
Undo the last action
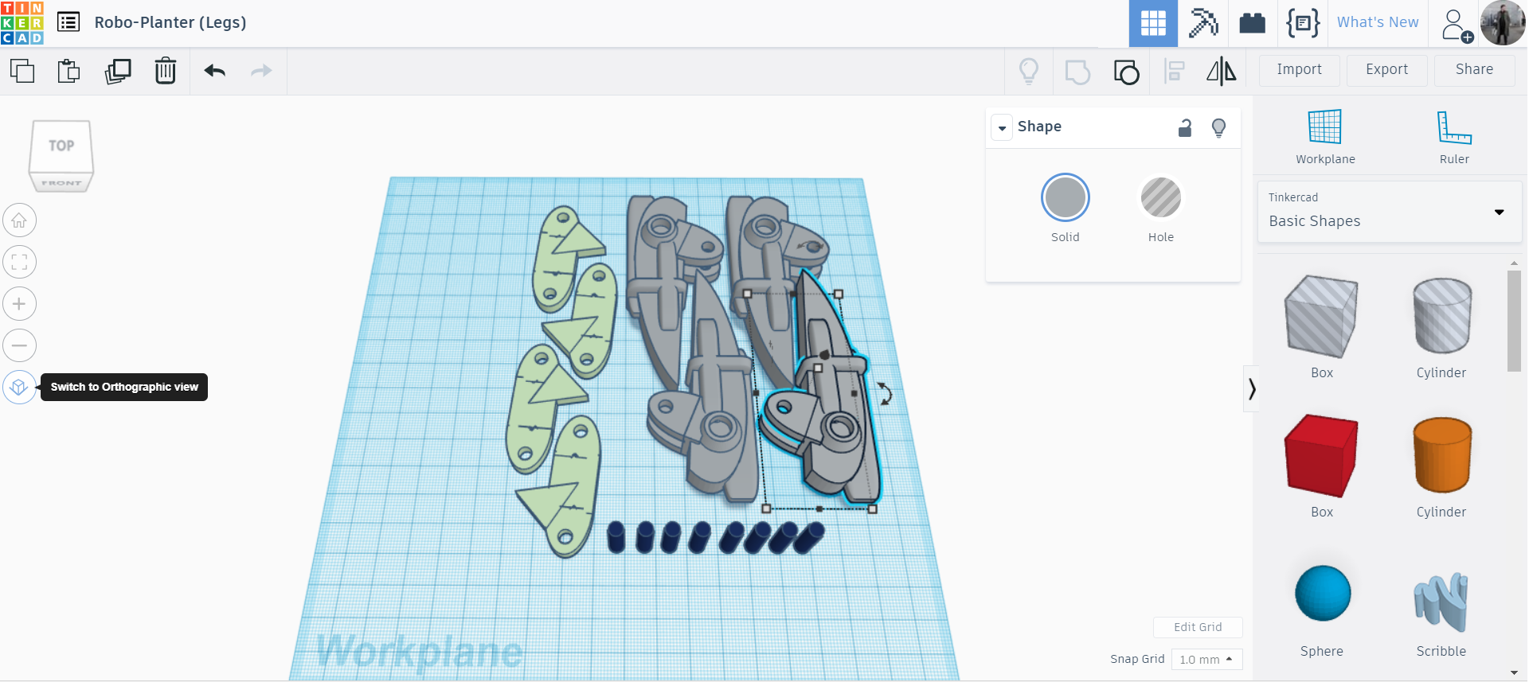point(214,71)
